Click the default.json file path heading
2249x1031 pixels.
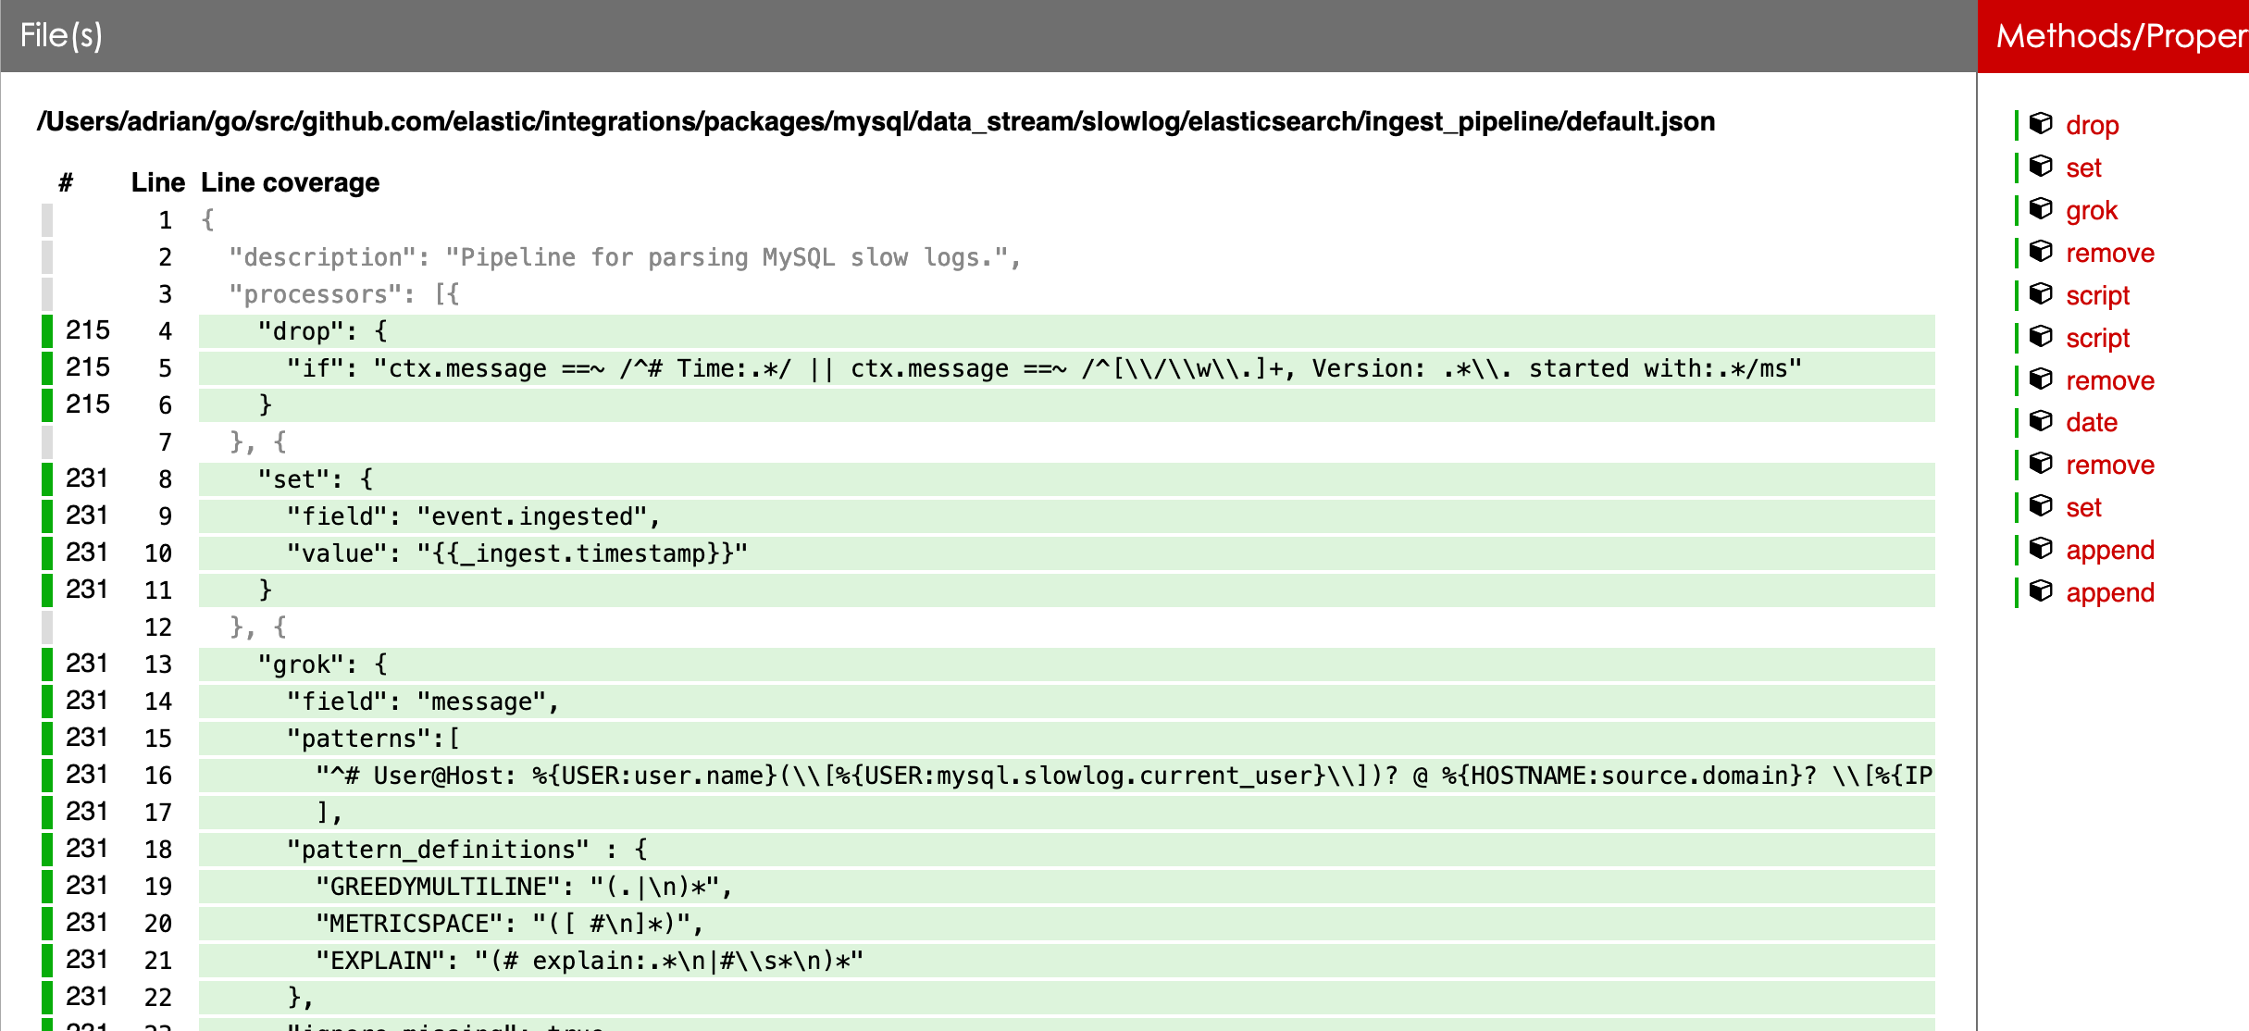point(876,121)
